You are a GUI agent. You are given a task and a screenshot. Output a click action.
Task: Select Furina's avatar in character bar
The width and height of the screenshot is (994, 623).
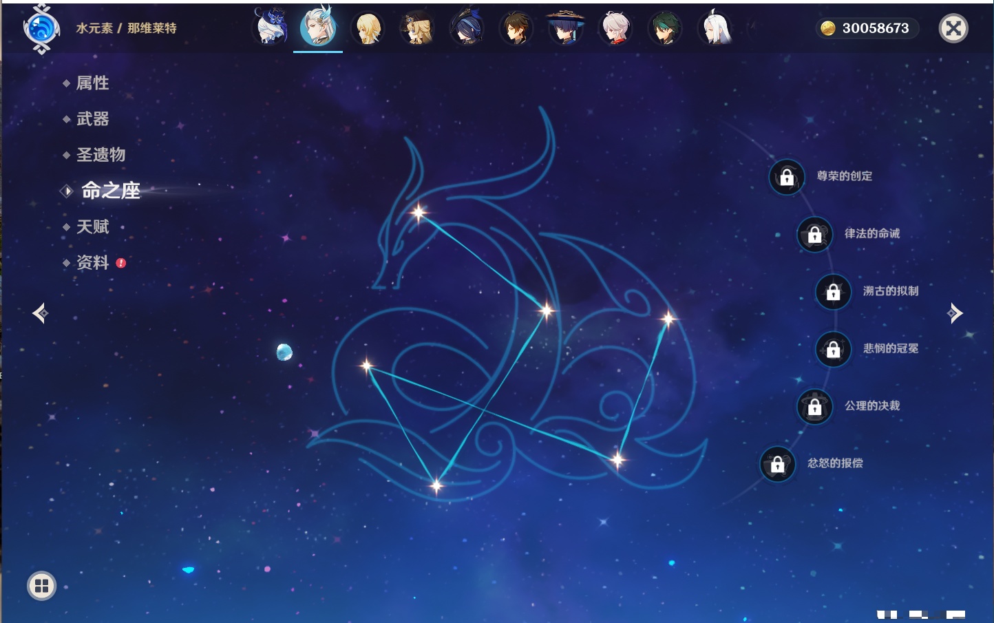click(271, 28)
